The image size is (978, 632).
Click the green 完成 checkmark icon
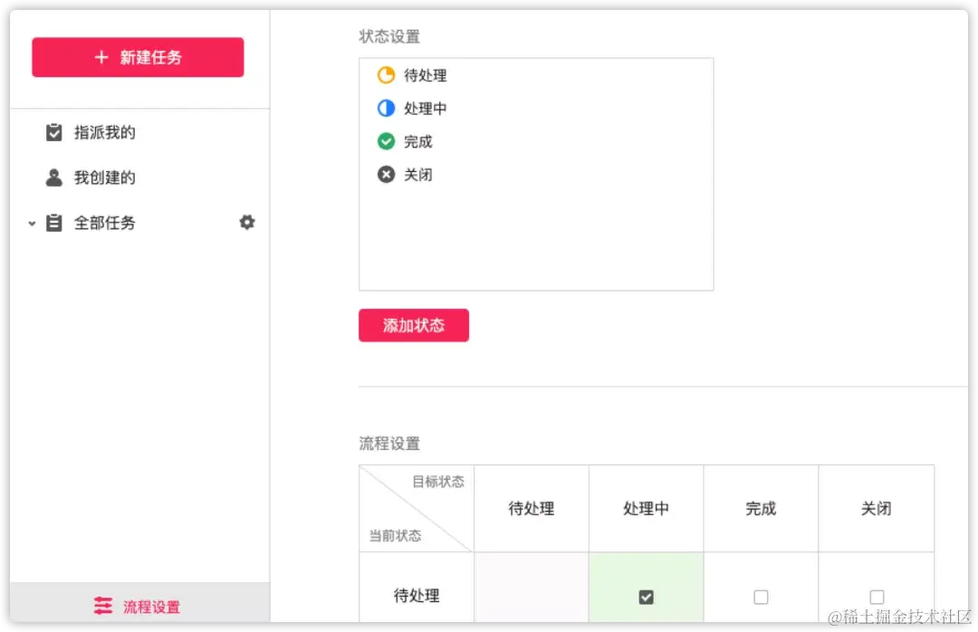click(x=386, y=141)
